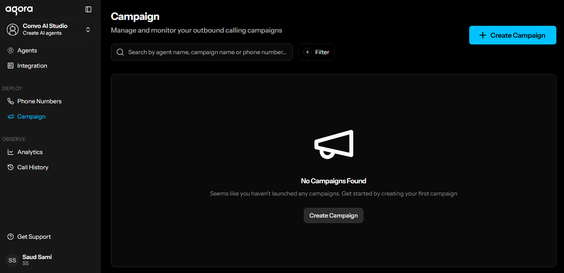
Task: Expand the Filter options with its plus icon
Action: point(308,52)
